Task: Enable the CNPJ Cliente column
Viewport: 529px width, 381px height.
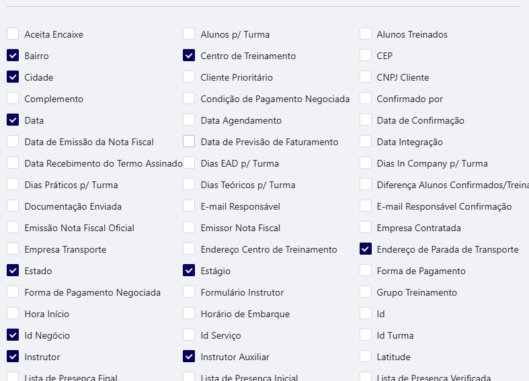Action: 365,77
